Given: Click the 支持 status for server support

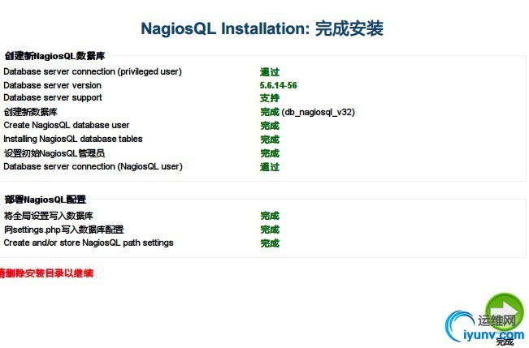Looking at the screenshot, I should [x=270, y=98].
